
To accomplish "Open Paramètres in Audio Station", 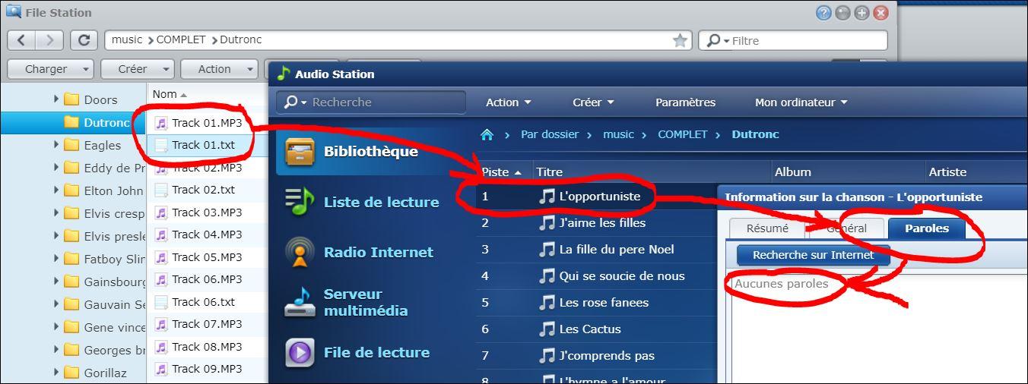I will (685, 102).
